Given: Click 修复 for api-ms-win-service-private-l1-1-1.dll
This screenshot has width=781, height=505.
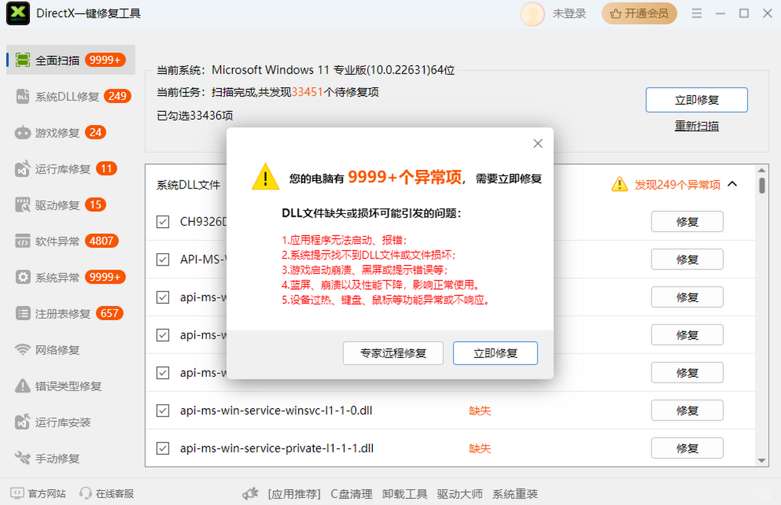Looking at the screenshot, I should pyautogui.click(x=687, y=448).
